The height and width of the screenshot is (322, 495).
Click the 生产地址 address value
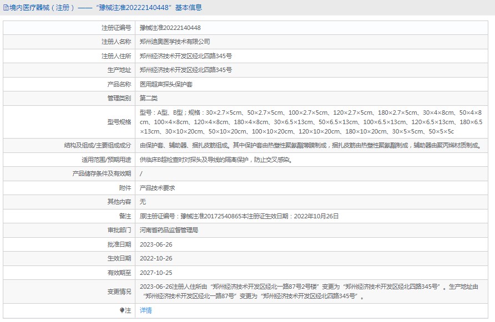coord(186,70)
